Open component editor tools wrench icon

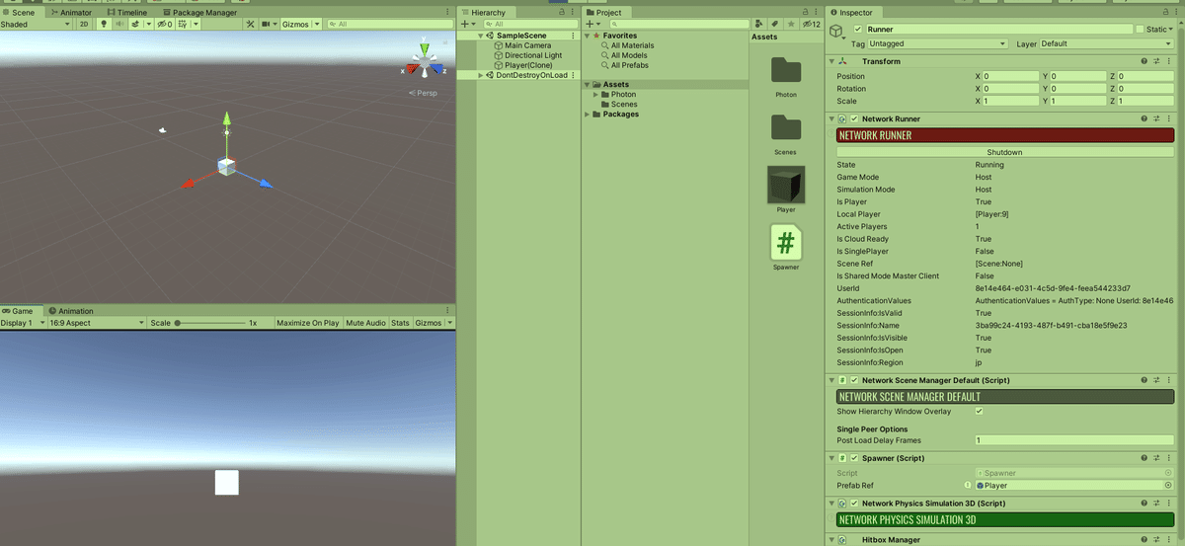point(250,24)
